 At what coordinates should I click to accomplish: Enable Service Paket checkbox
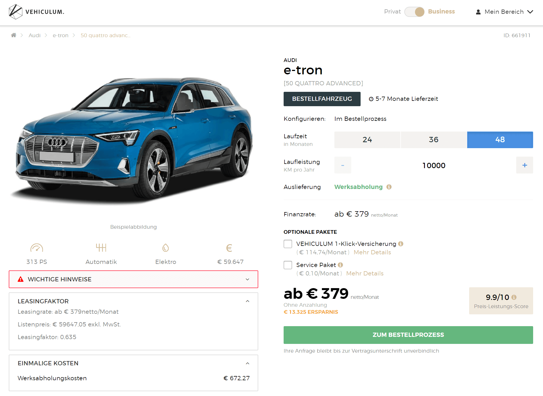(x=288, y=265)
